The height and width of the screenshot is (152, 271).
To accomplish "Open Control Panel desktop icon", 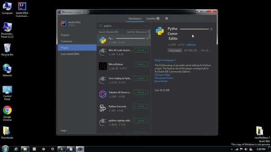I will (7, 93).
